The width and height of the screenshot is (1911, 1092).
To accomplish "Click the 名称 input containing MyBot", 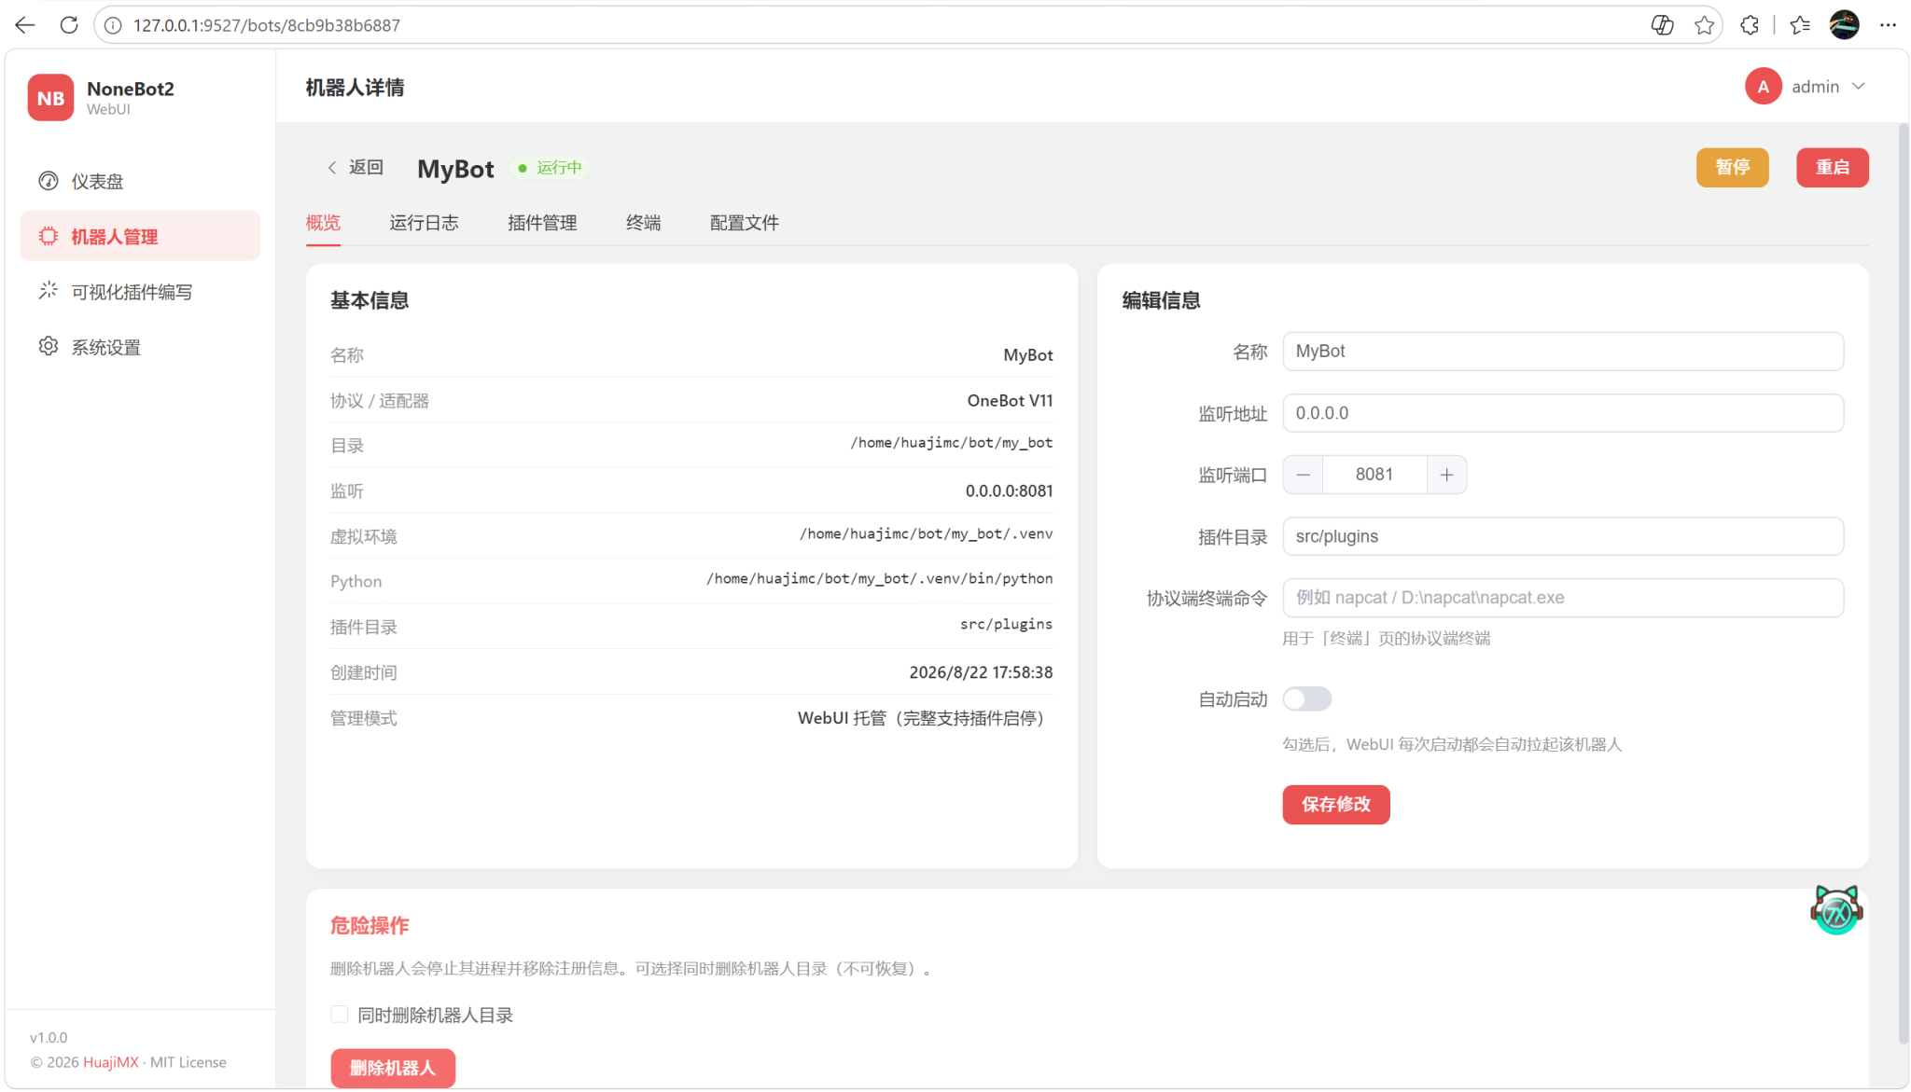I will click(x=1563, y=352).
